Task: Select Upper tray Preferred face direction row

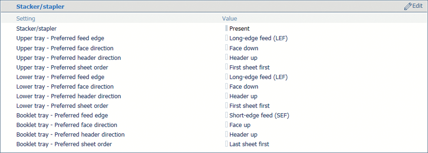Action: [x=65, y=48]
